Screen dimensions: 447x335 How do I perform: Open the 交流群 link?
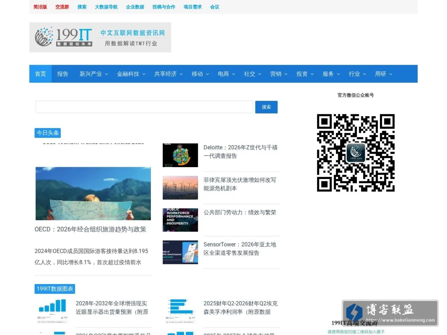click(x=62, y=7)
